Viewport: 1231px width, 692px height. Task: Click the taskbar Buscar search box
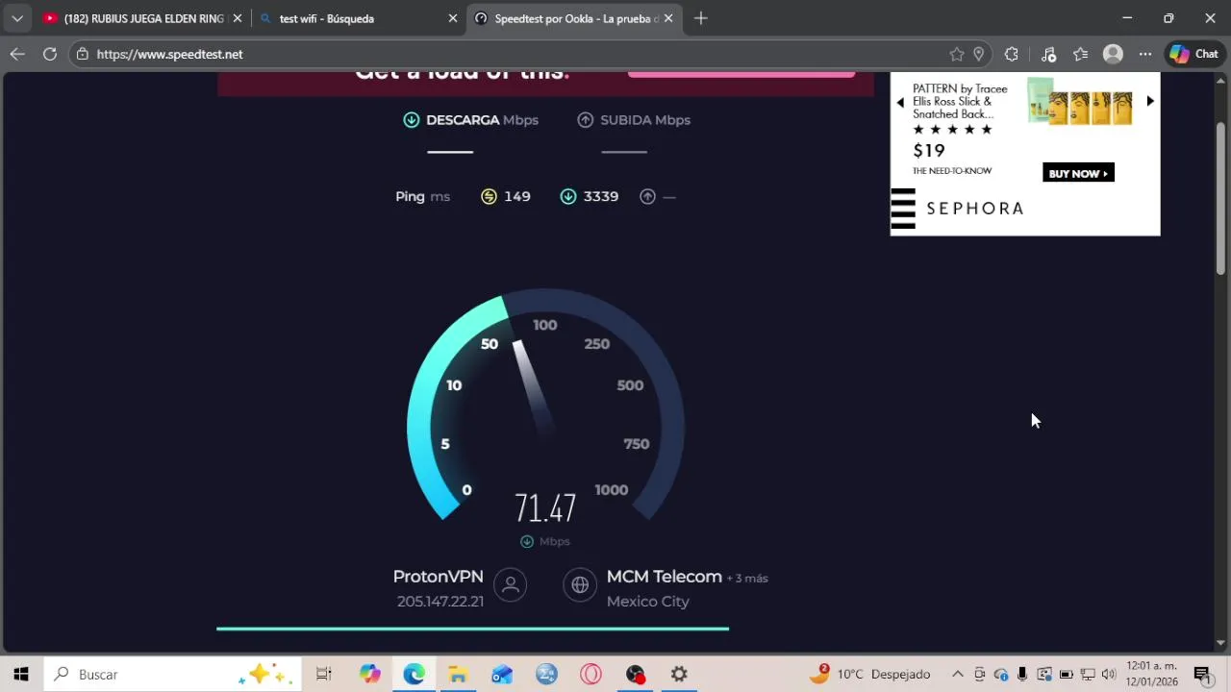(x=173, y=675)
